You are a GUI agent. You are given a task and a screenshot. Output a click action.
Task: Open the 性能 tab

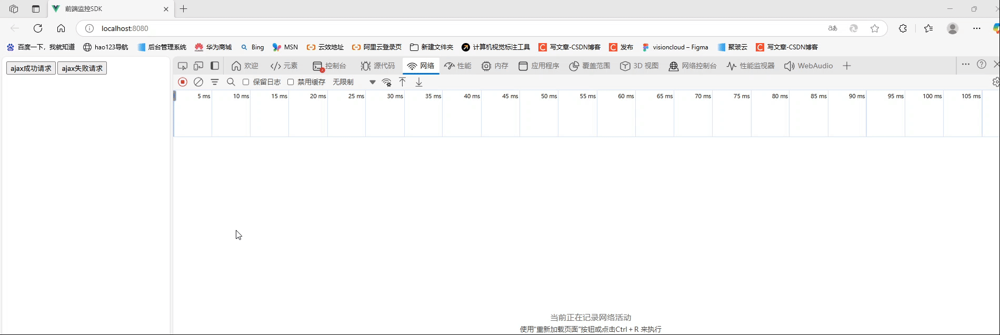pyautogui.click(x=458, y=66)
